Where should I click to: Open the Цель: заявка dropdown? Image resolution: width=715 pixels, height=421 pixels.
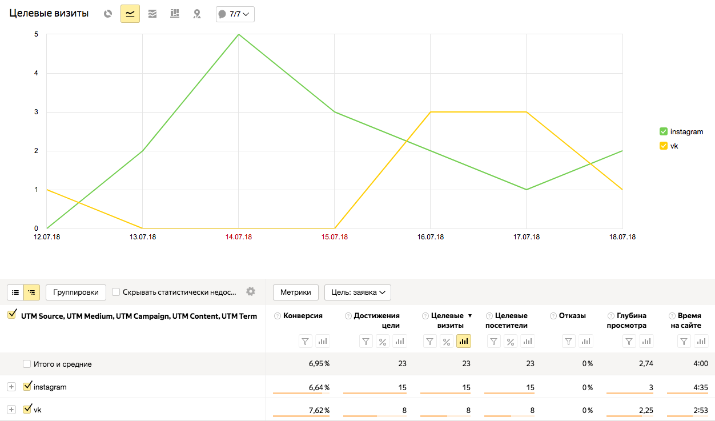point(357,292)
